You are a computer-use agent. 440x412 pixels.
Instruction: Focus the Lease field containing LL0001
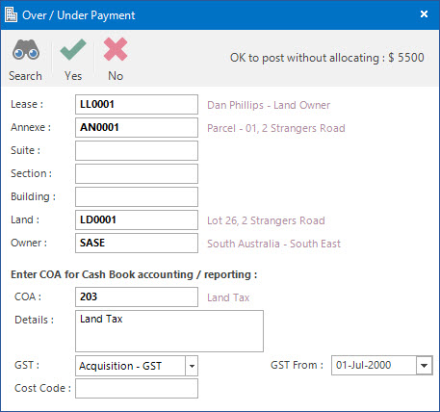pos(137,104)
